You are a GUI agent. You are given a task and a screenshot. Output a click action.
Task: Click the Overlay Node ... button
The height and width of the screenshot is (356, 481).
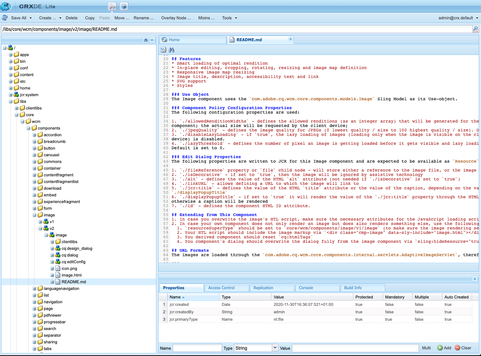[x=176, y=18]
